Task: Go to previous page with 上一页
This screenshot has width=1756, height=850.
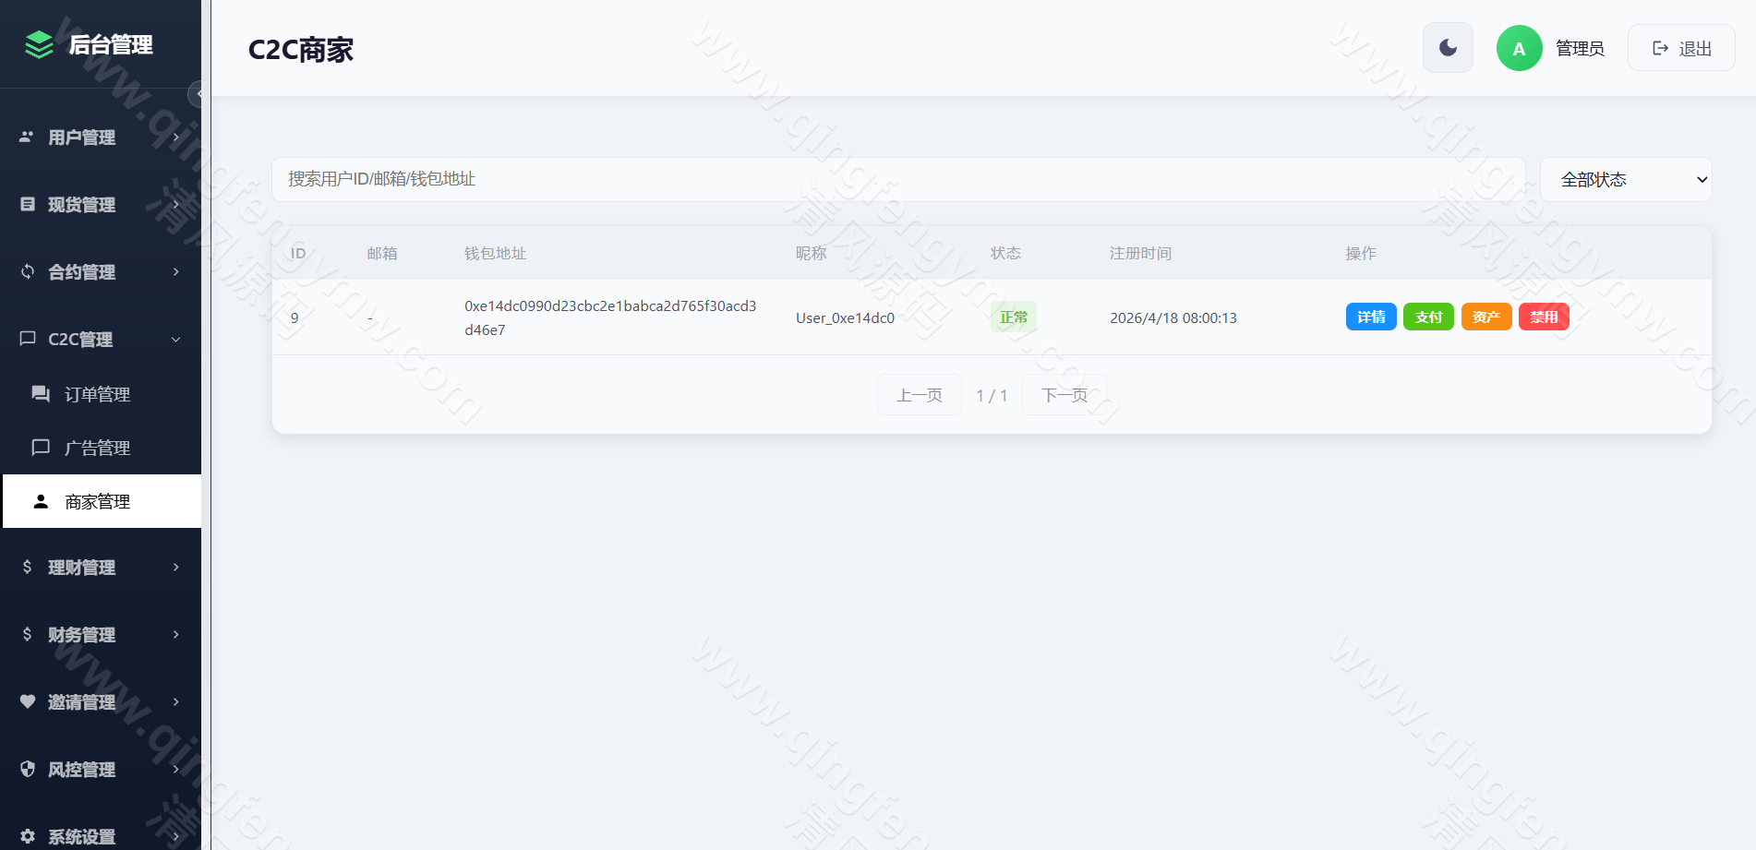Action: coord(920,395)
